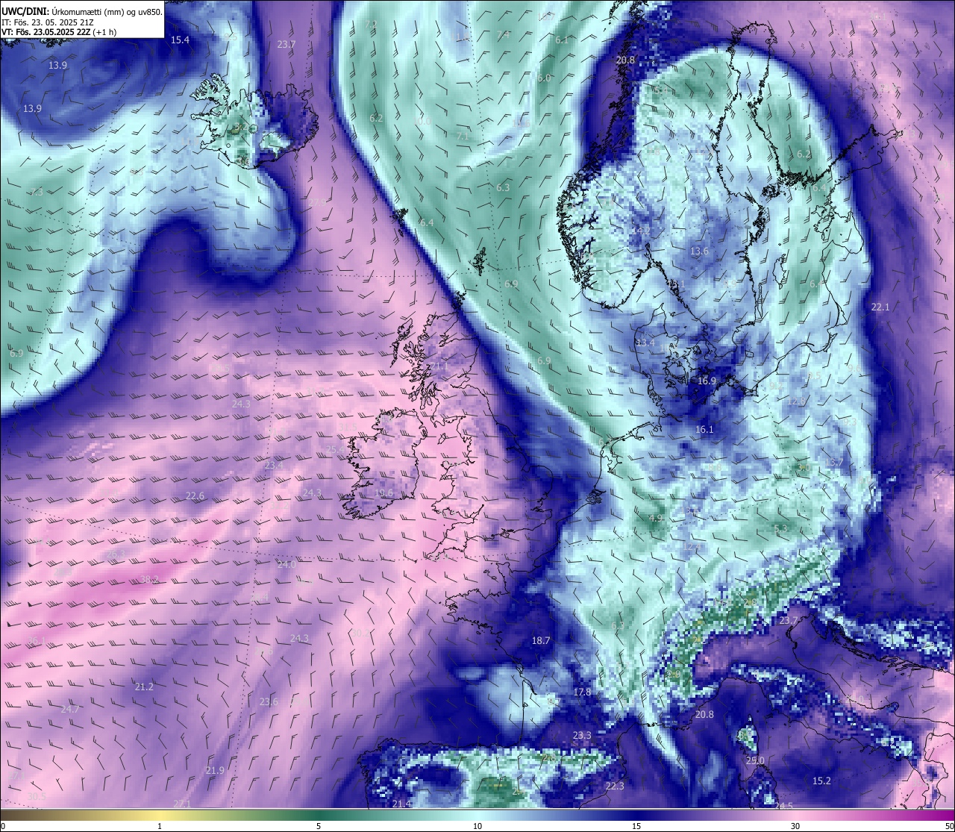
Task: Click the 13.7 value east of Poland
Action: click(x=834, y=463)
